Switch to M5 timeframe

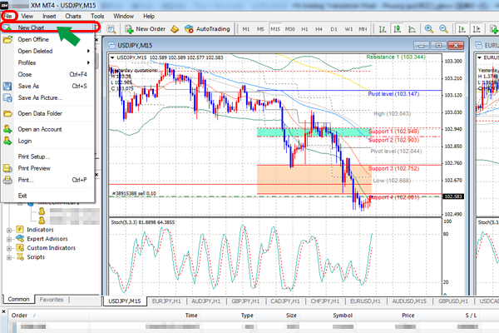[260, 29]
